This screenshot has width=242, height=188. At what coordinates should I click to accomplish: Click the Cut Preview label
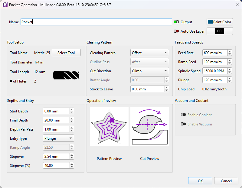pyautogui.click(x=149, y=159)
